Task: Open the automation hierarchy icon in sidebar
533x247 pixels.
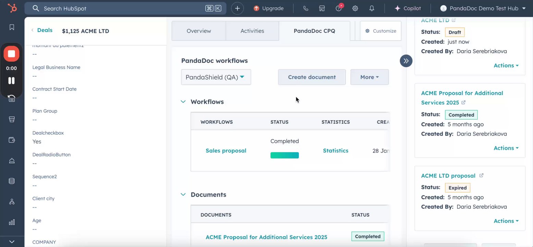Action: coord(12,202)
